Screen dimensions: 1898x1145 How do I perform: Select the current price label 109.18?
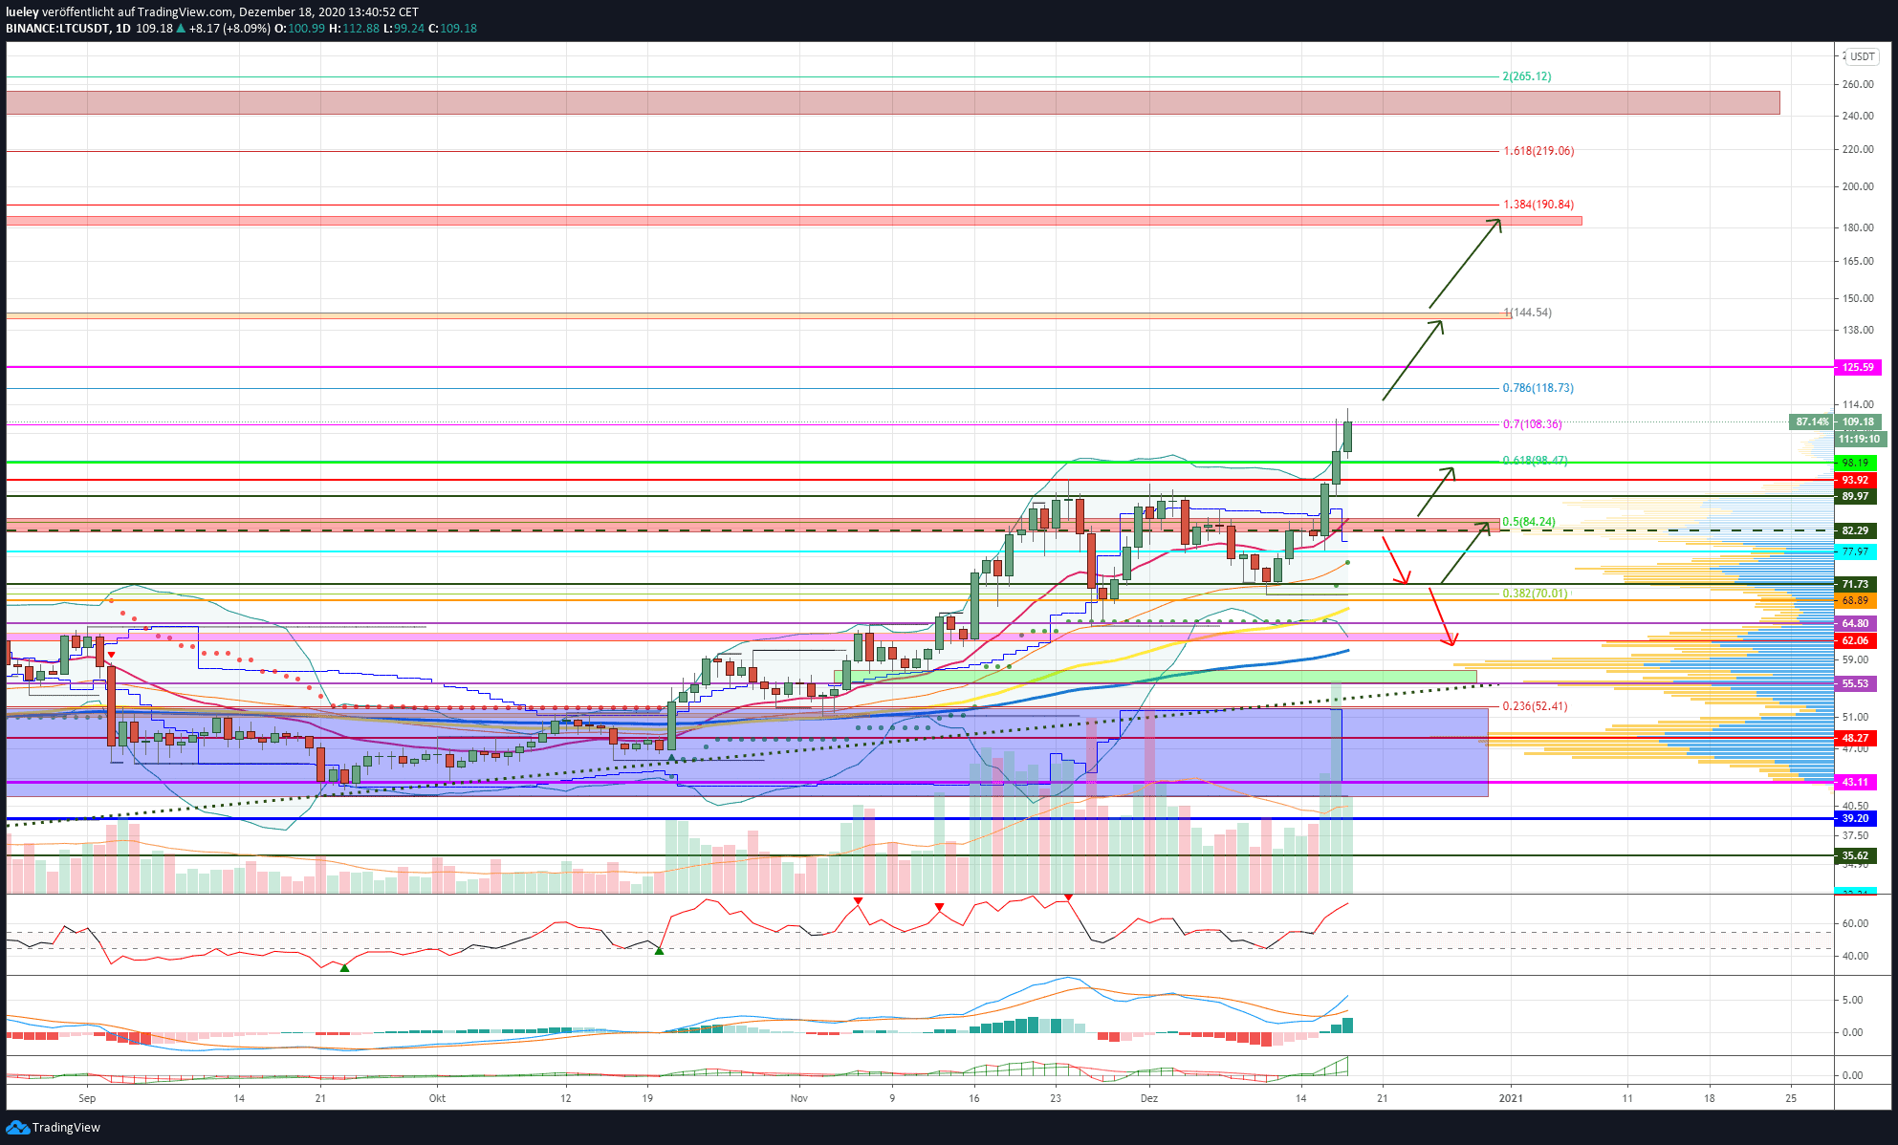pos(1858,421)
